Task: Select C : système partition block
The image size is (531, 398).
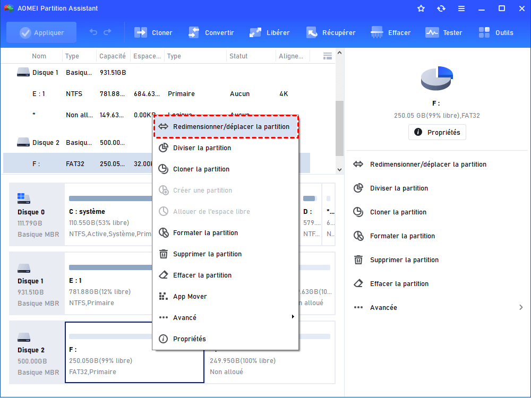Action: tap(109, 214)
